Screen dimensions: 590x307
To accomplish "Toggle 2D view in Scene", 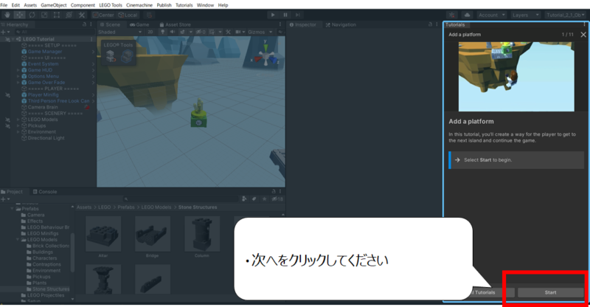I will (150, 32).
